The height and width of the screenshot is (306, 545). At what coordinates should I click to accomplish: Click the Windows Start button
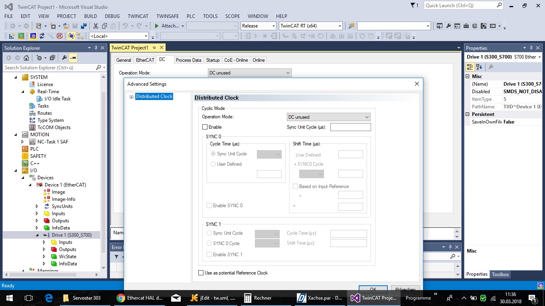(x=9, y=298)
